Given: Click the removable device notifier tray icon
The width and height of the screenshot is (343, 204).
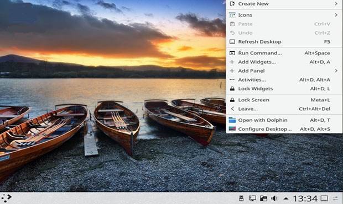Looking at the screenshot, I should 241,198.
